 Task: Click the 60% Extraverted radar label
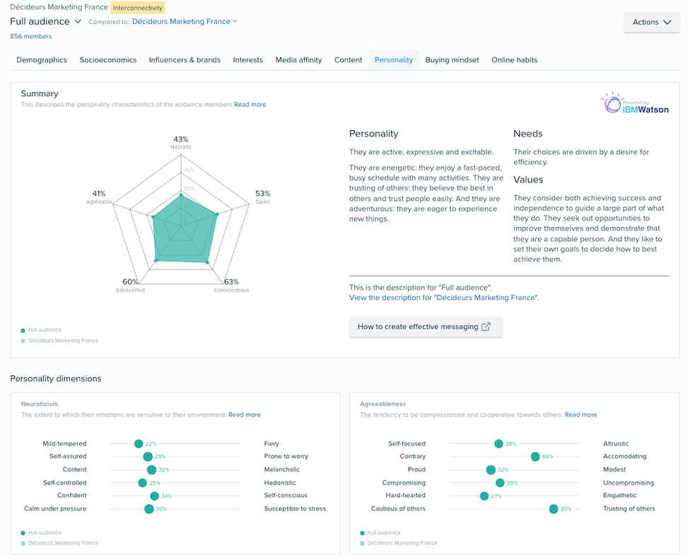[130, 286]
